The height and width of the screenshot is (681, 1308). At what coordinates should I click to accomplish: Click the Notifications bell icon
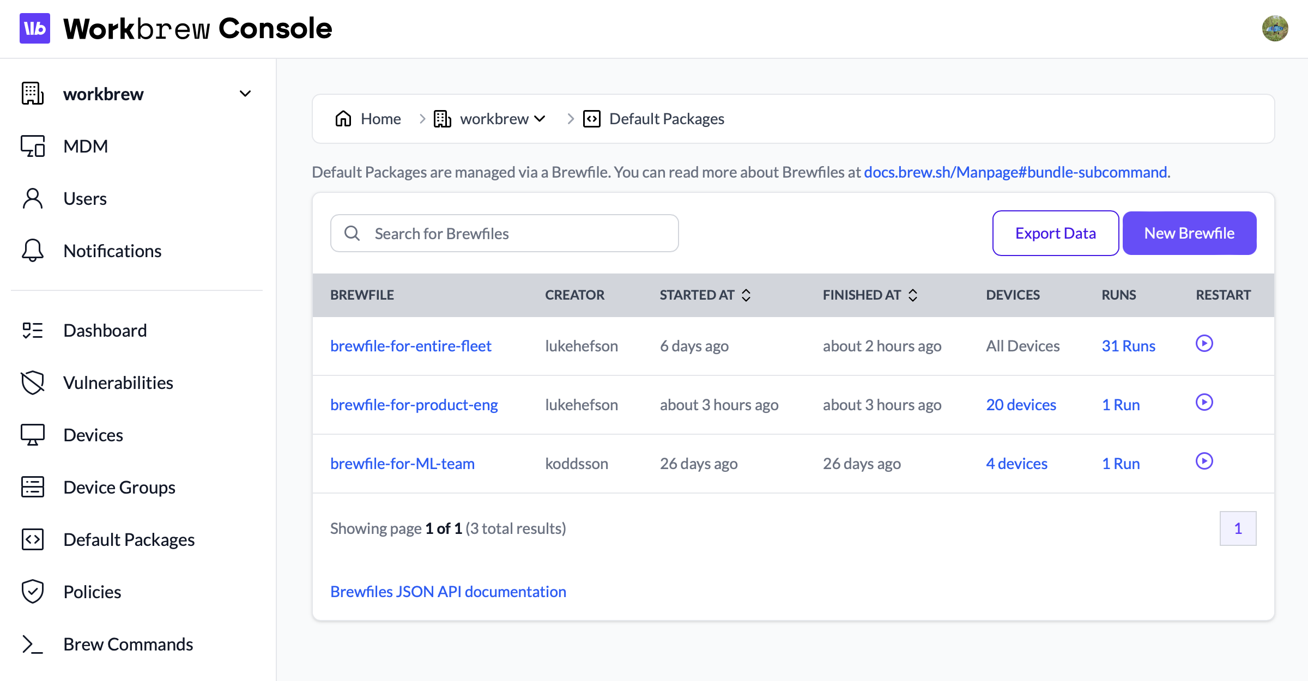pos(33,251)
